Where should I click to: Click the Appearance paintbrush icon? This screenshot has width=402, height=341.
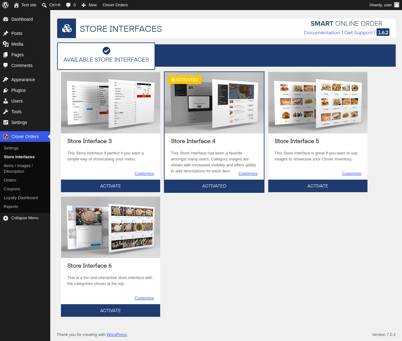click(x=6, y=80)
